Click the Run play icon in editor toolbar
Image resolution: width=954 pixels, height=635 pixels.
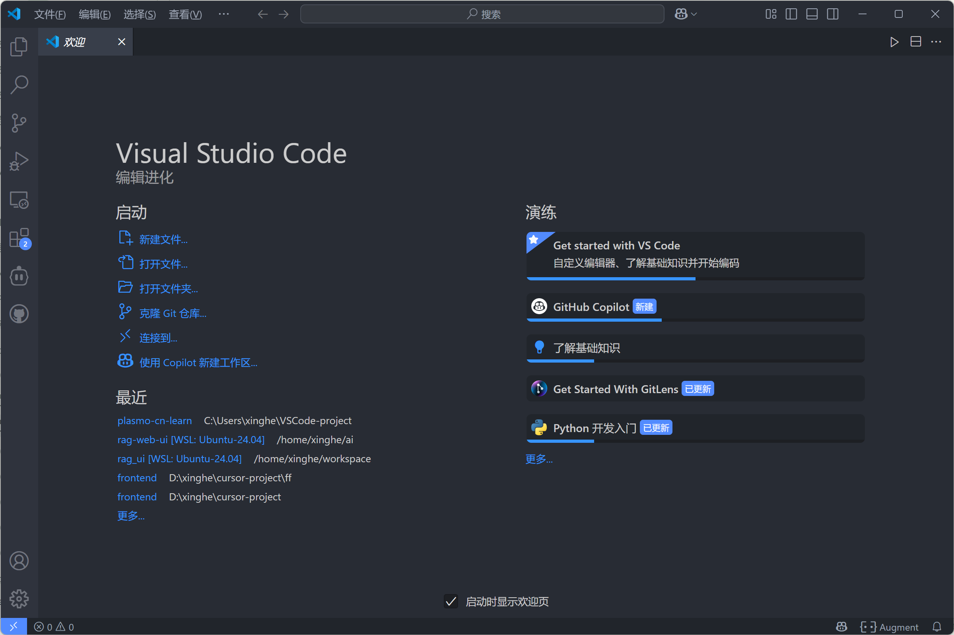point(894,42)
